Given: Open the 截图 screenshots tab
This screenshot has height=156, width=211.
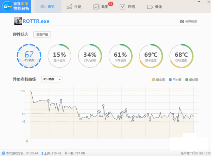Looking at the screenshot, I should [101, 7].
